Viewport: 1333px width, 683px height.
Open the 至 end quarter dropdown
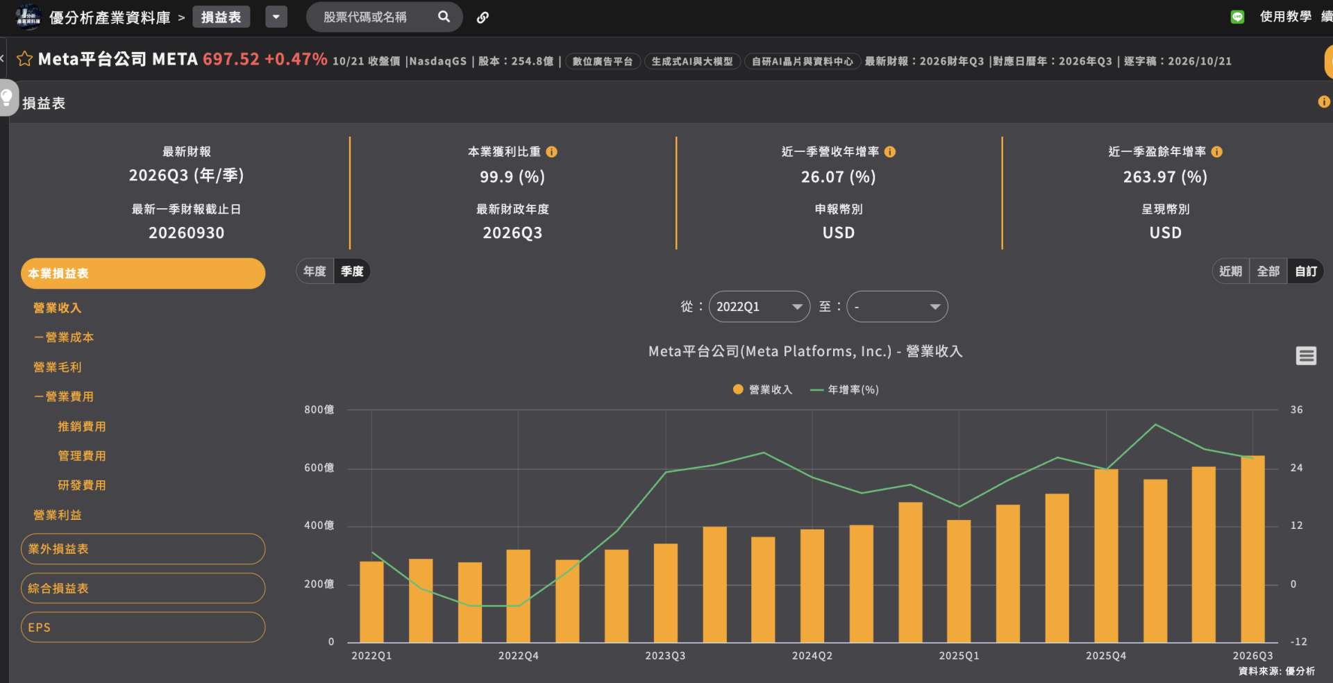897,307
